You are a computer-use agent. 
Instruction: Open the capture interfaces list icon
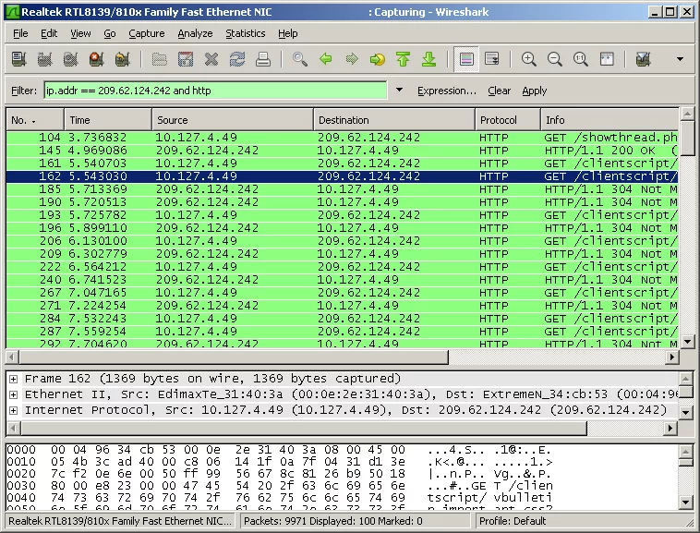[x=18, y=59]
